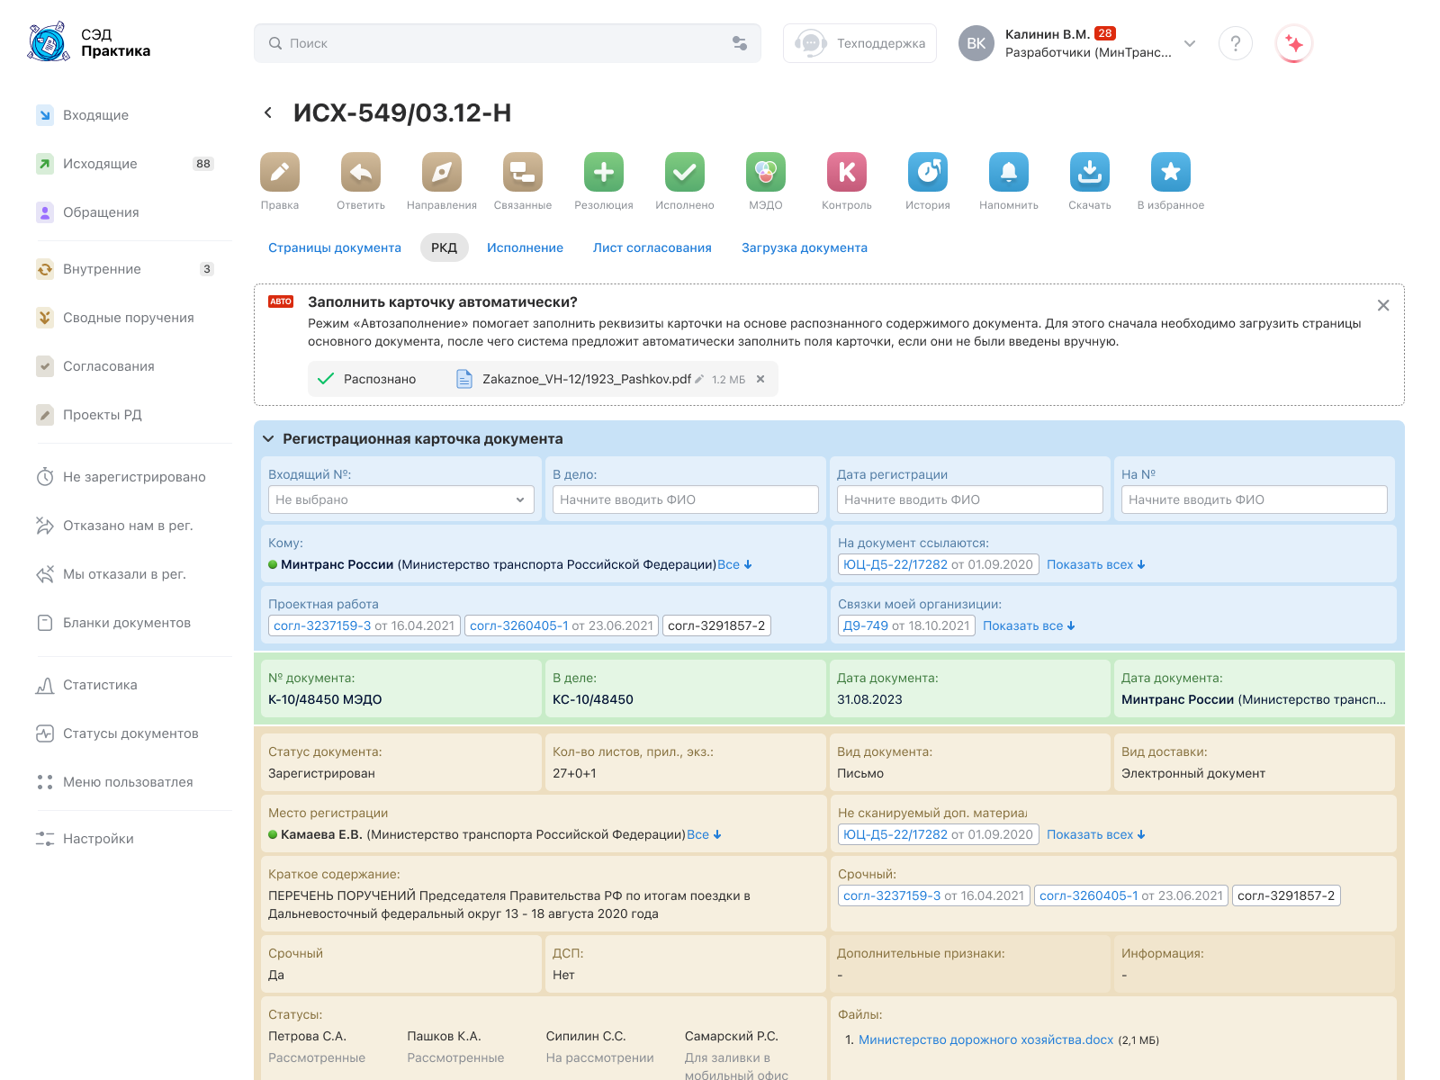
Task: Open the Исходящие sidebar menu item
Action: pos(100,164)
